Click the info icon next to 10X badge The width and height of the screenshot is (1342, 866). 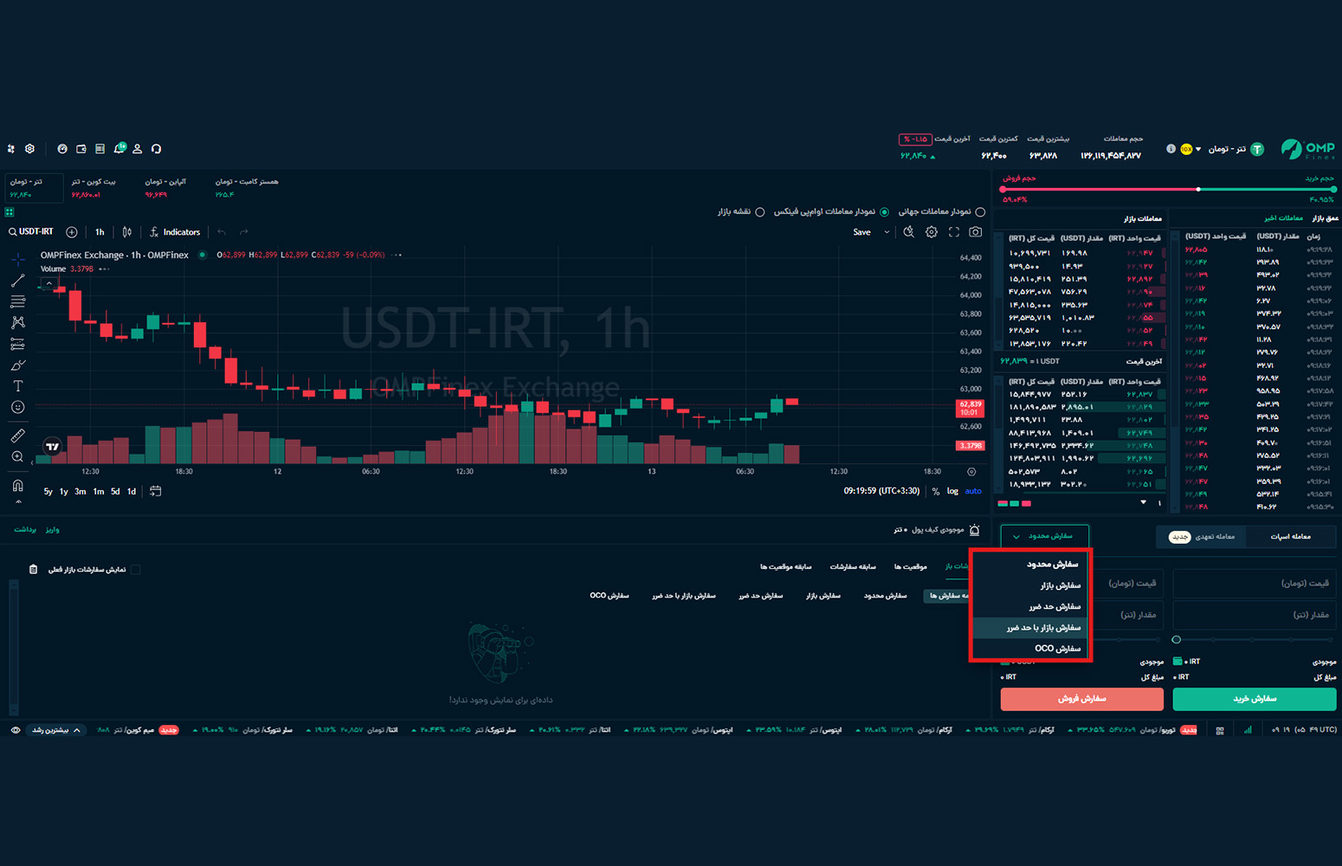tap(1171, 149)
